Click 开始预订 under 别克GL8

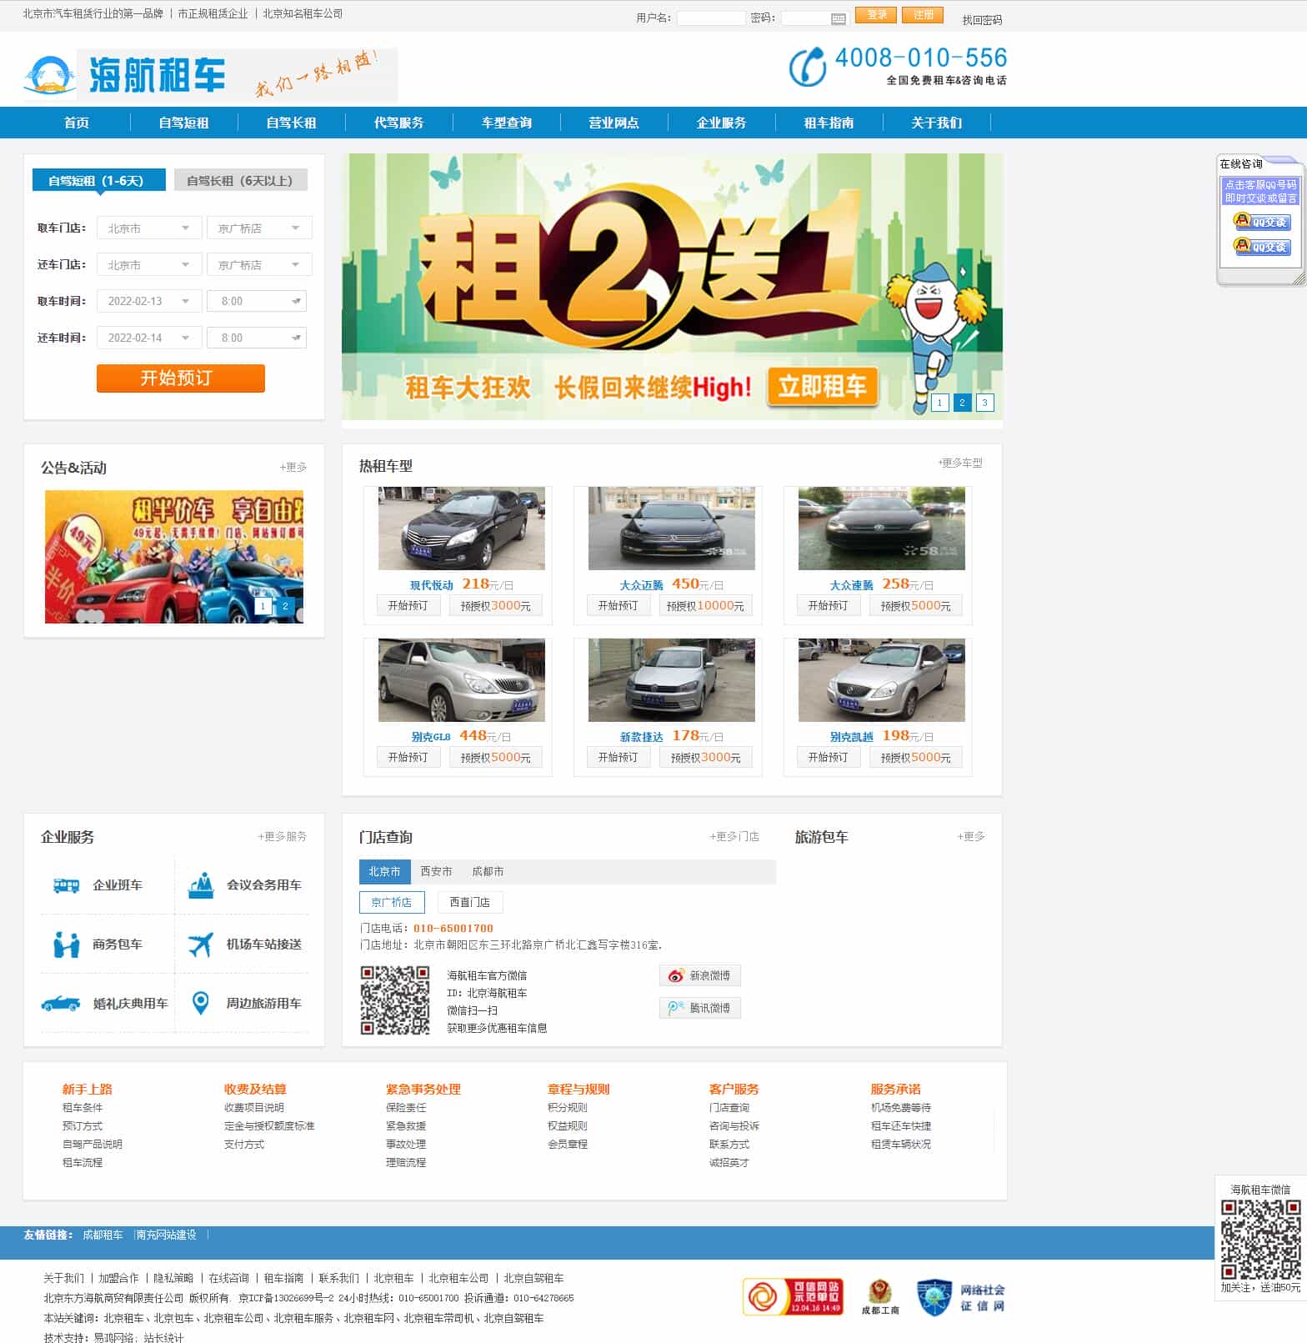pyautogui.click(x=408, y=758)
